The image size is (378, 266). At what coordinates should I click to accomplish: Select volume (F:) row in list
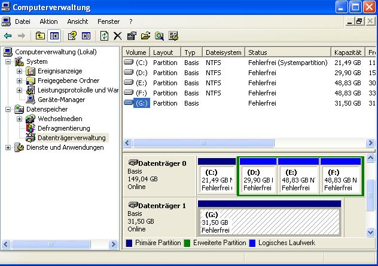(x=249, y=93)
